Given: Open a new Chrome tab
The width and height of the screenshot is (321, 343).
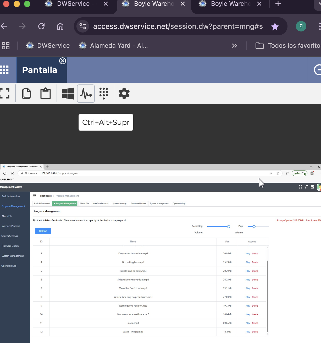Looking at the screenshot, I should 278,4.
